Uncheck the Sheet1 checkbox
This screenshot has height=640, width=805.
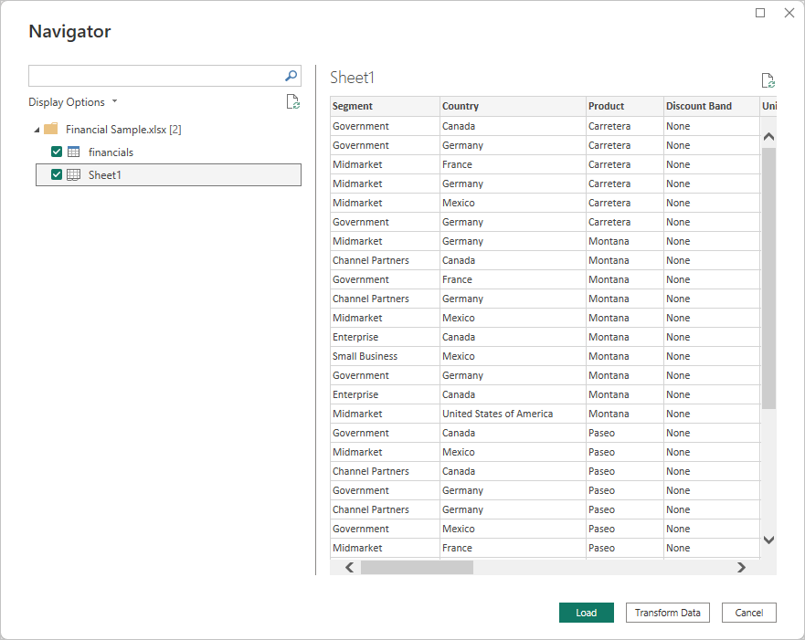(57, 174)
